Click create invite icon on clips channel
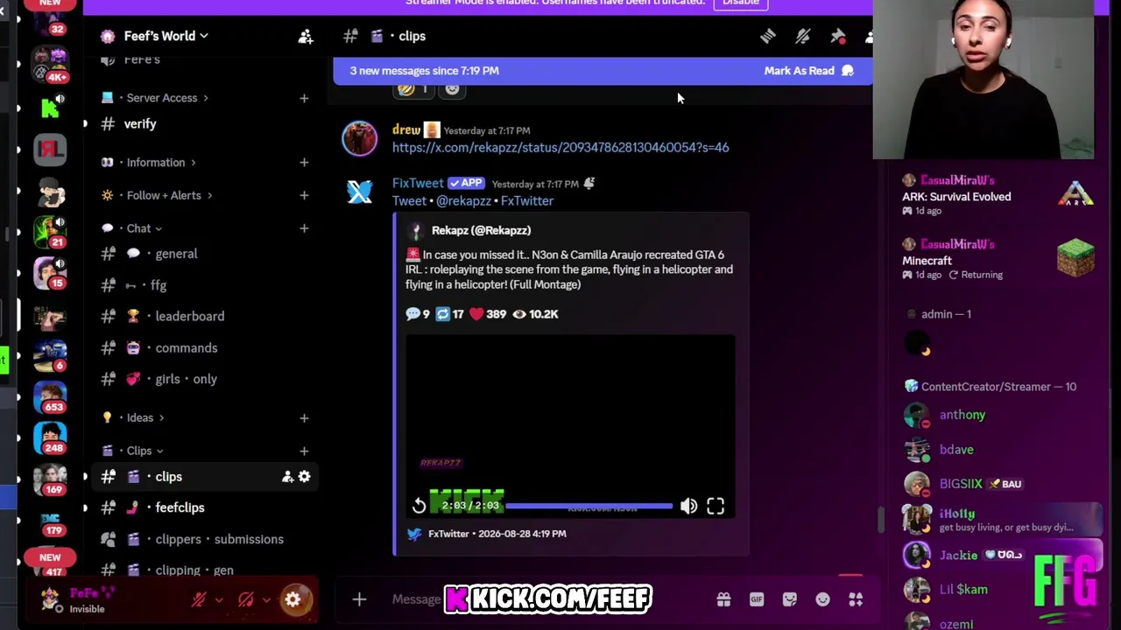This screenshot has width=1121, height=630. pyautogui.click(x=287, y=477)
